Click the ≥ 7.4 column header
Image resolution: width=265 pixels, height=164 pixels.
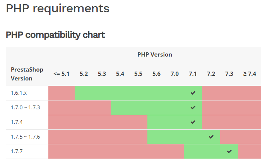[250, 74]
